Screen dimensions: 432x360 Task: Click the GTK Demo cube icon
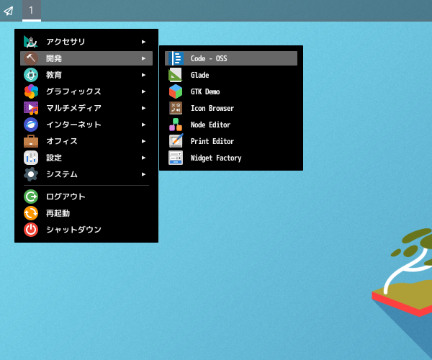coord(176,91)
